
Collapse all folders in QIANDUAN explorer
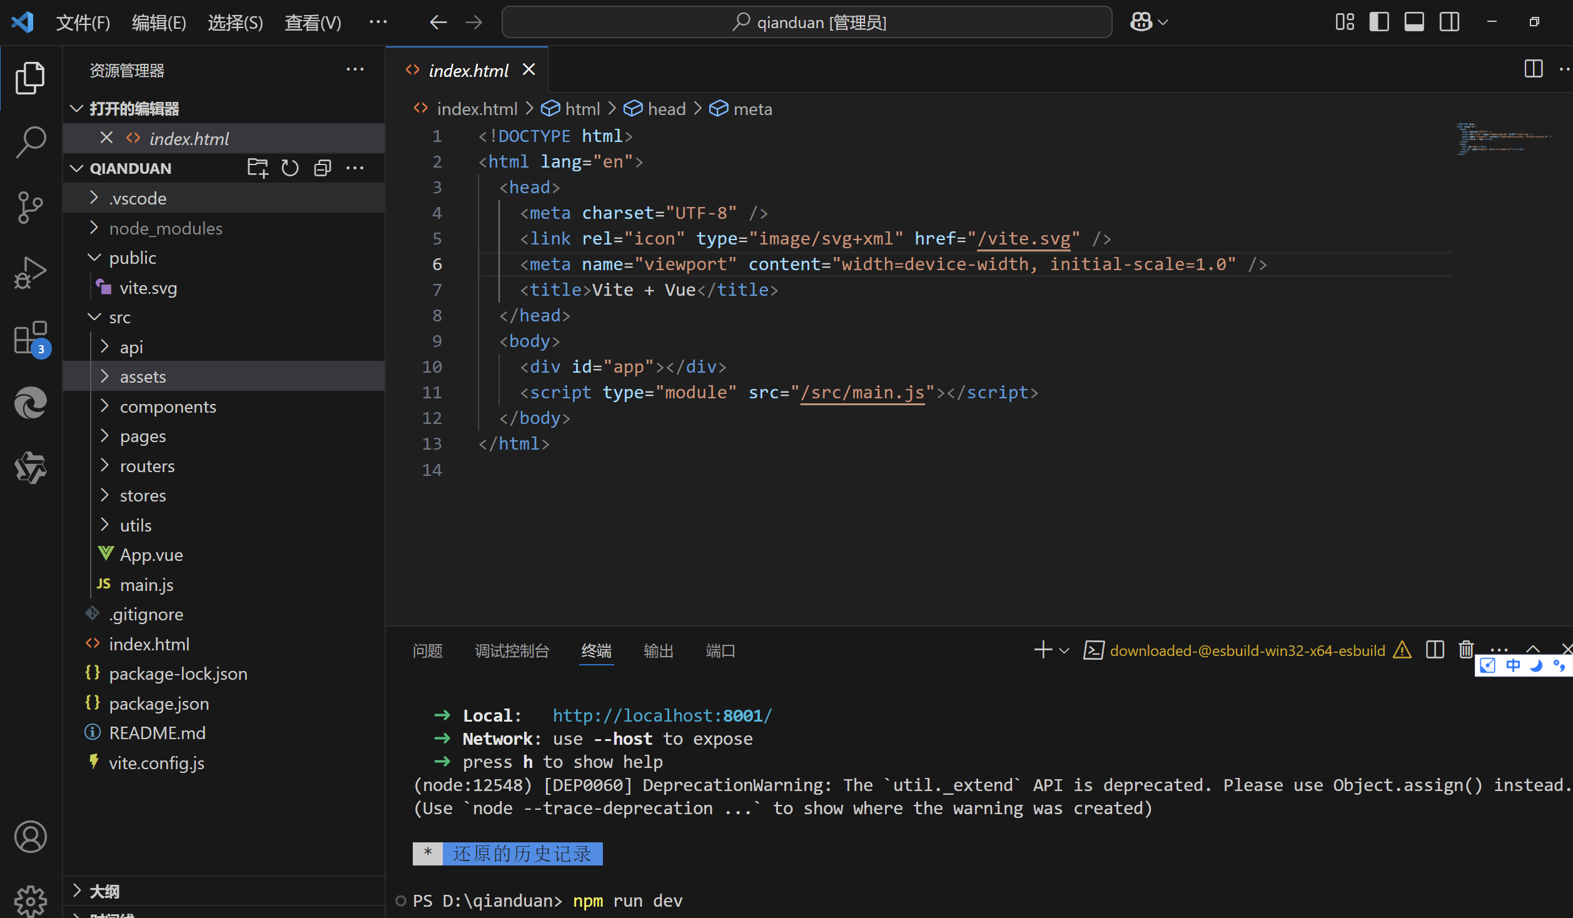point(323,168)
